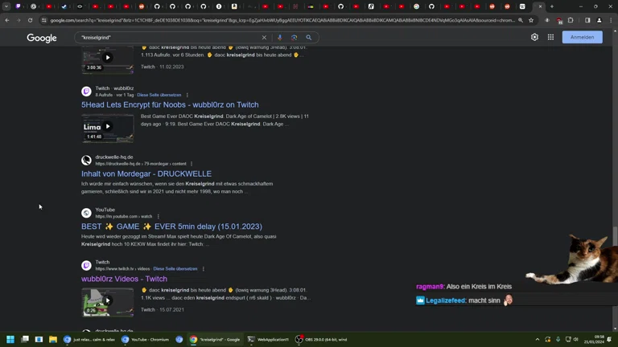Screen dimensions: 618x347
Task: Clear the search box with X icon
Action: [x=264, y=38]
